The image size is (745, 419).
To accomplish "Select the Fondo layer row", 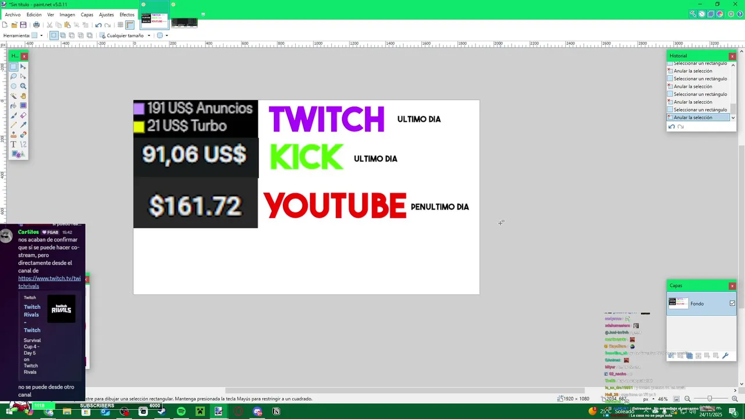I will (x=701, y=303).
